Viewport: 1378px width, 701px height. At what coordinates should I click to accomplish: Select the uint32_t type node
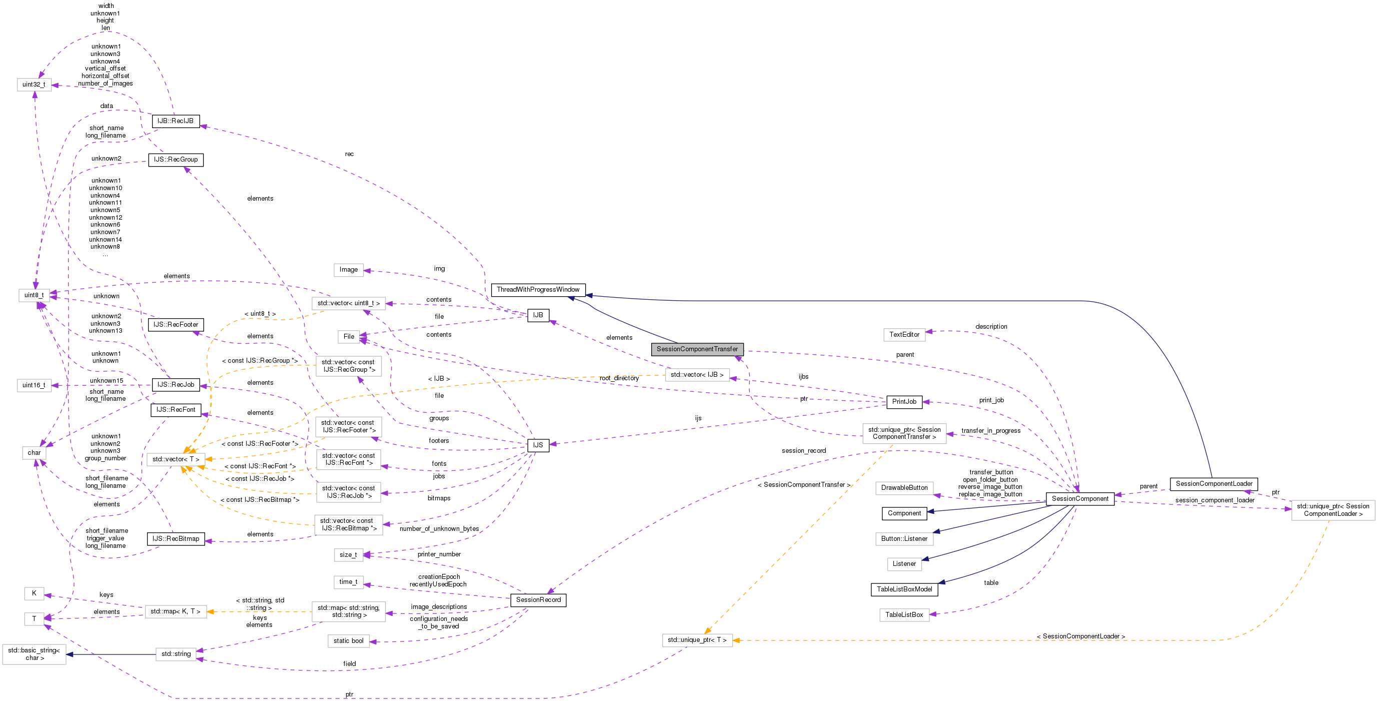tap(34, 84)
